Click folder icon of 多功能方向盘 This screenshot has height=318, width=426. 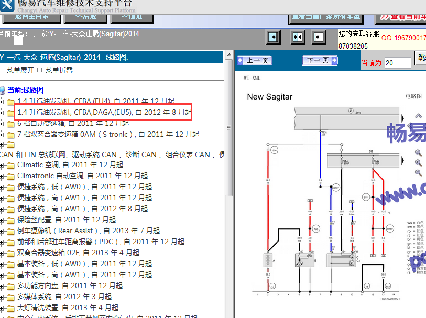click(x=10, y=286)
